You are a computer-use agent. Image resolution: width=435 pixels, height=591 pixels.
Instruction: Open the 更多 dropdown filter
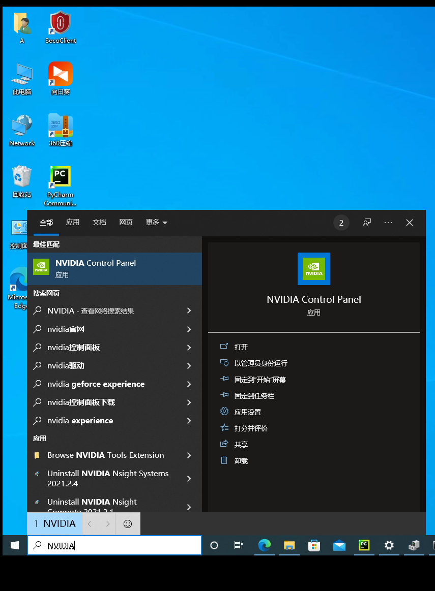157,223
